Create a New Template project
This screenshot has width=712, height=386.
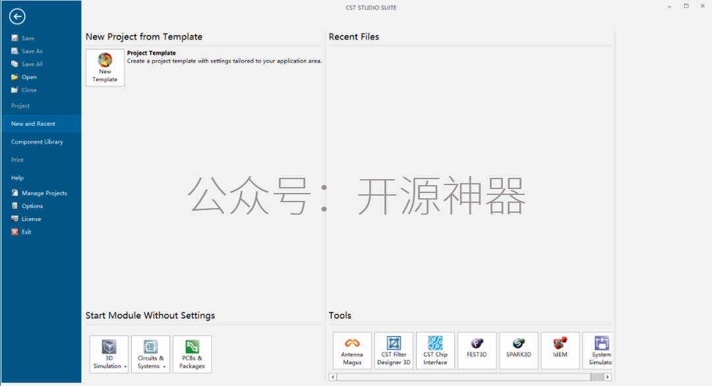click(x=105, y=68)
